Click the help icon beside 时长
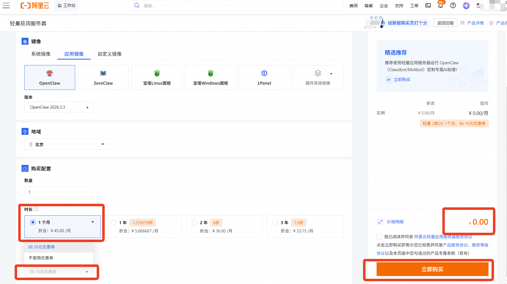The width and height of the screenshot is (507, 284). pyautogui.click(x=36, y=209)
